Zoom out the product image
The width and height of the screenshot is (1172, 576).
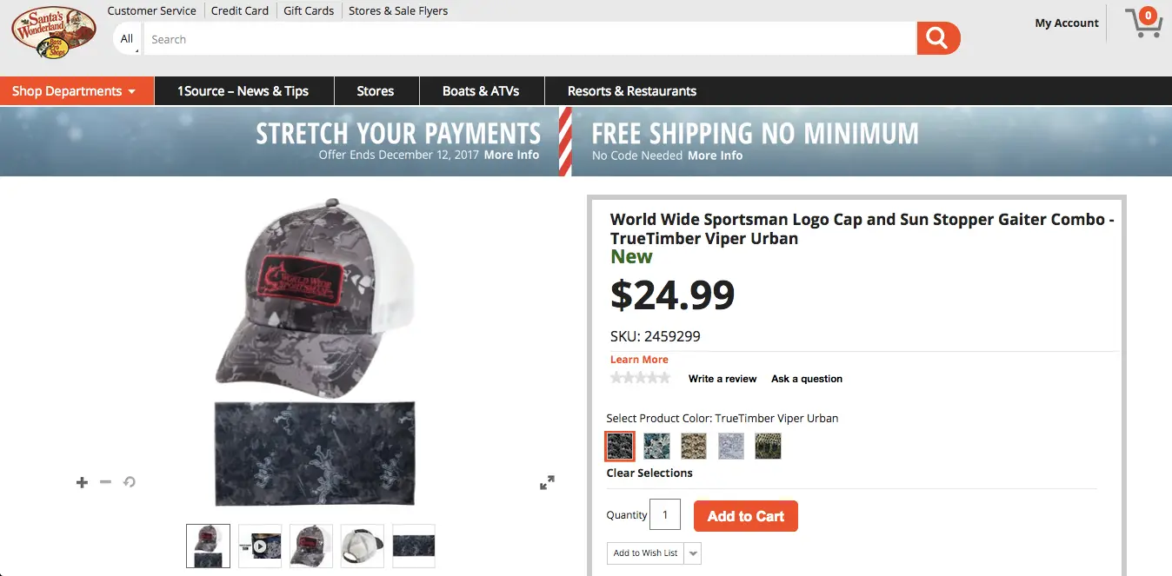point(106,482)
